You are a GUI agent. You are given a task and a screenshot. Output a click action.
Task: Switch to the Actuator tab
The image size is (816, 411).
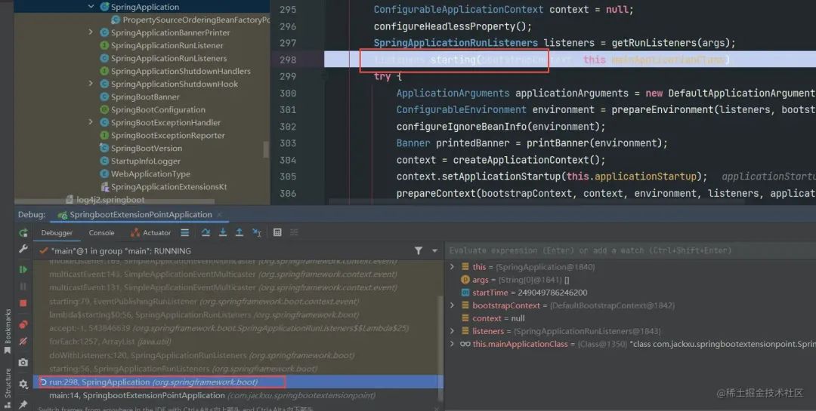pos(151,233)
